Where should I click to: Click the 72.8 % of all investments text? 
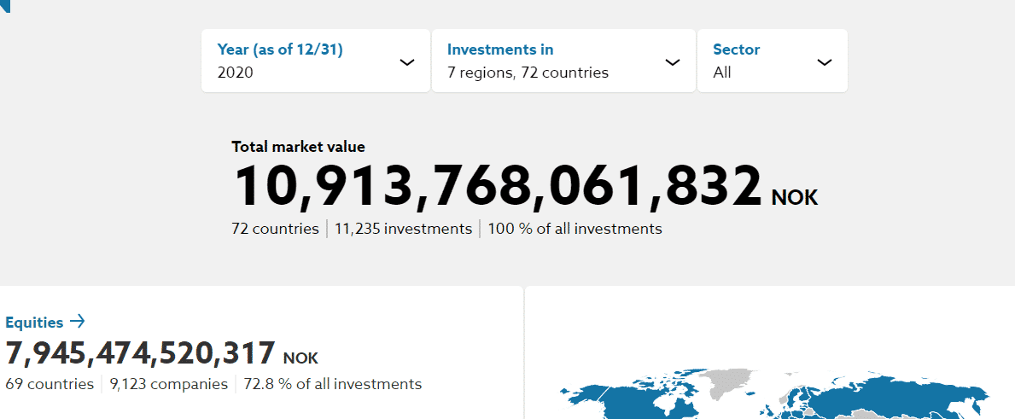tap(333, 384)
